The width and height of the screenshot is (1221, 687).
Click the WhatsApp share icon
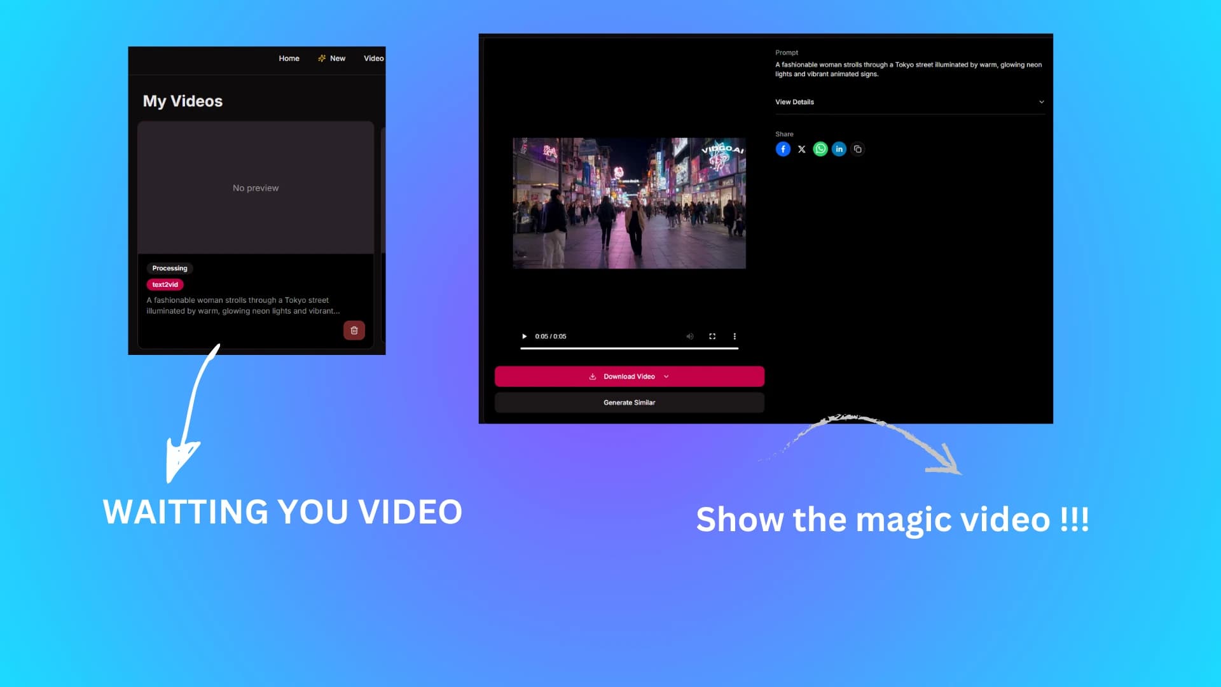tap(820, 148)
